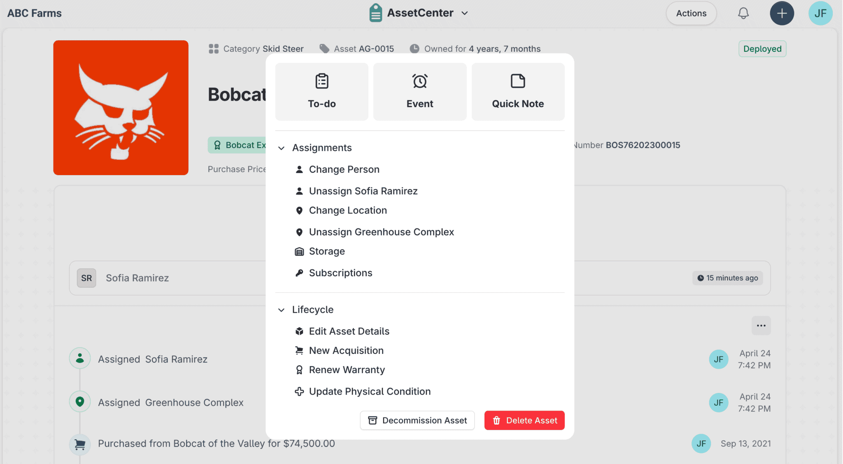This screenshot has width=843, height=464.
Task: Choose Renew Warranty option
Action: (x=347, y=370)
